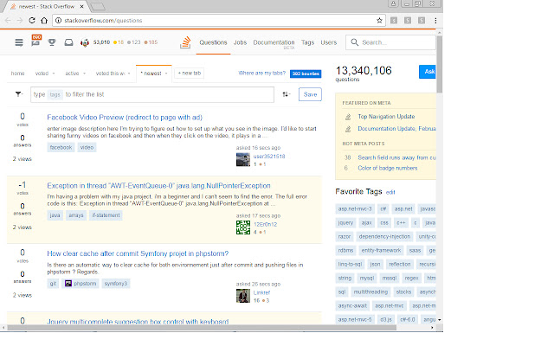This screenshot has width=554, height=346.
Task: Open the user profile avatar
Action: coord(85,42)
